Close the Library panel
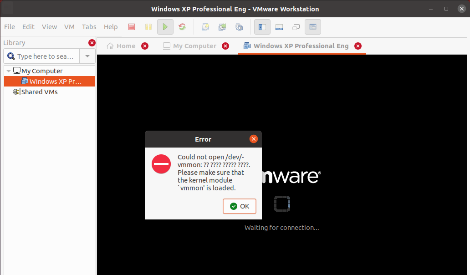 pos(92,43)
